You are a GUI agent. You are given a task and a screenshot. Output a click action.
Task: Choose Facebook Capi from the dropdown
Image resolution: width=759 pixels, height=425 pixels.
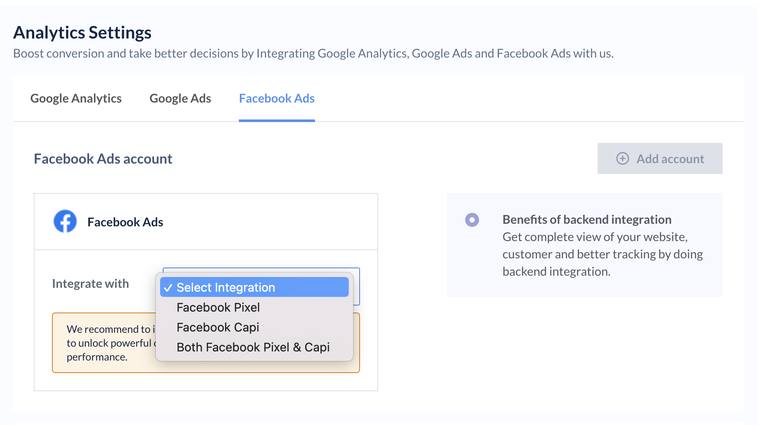(254, 327)
